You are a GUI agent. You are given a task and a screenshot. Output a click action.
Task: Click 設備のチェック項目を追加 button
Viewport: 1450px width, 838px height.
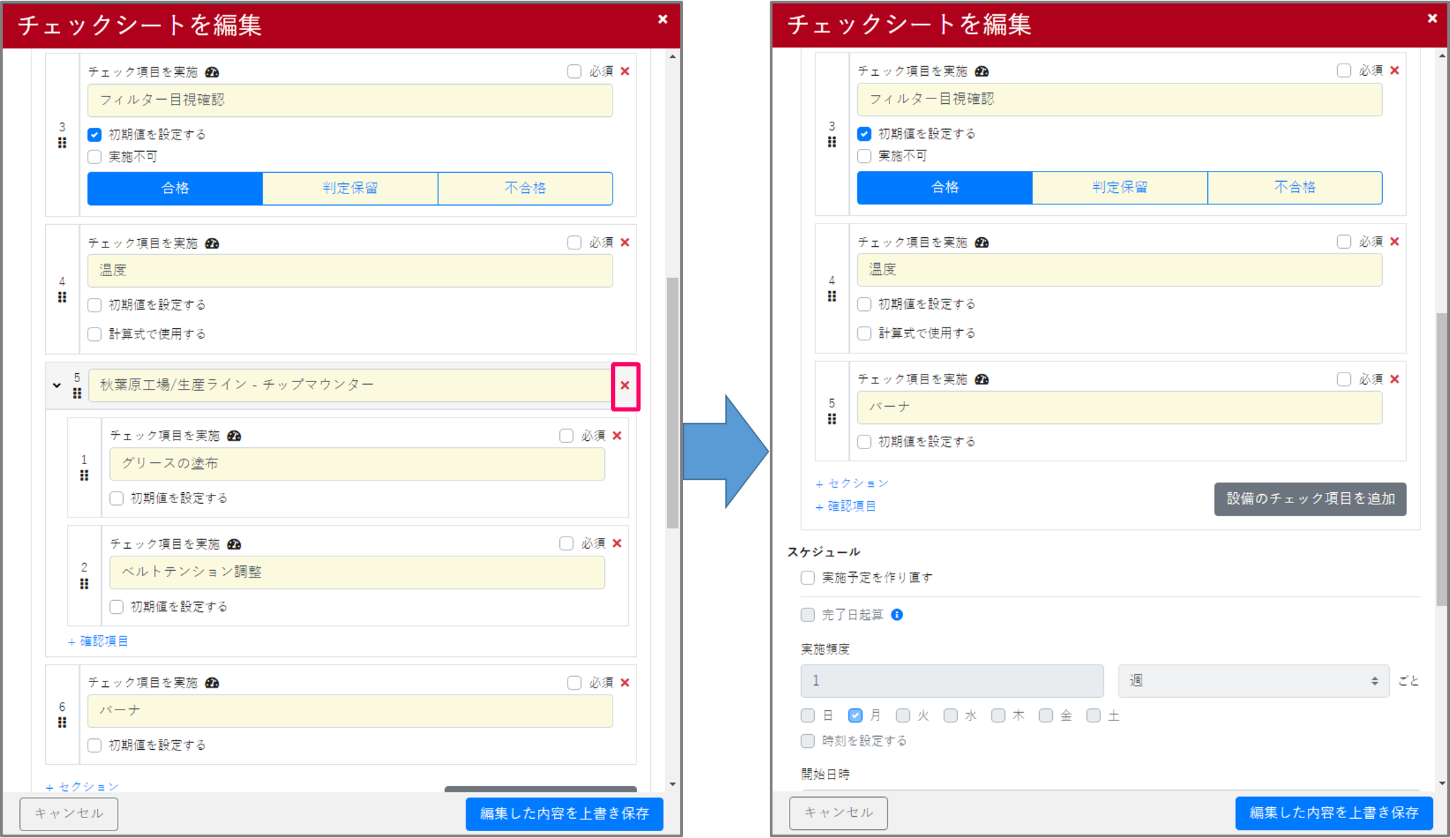(x=1310, y=499)
